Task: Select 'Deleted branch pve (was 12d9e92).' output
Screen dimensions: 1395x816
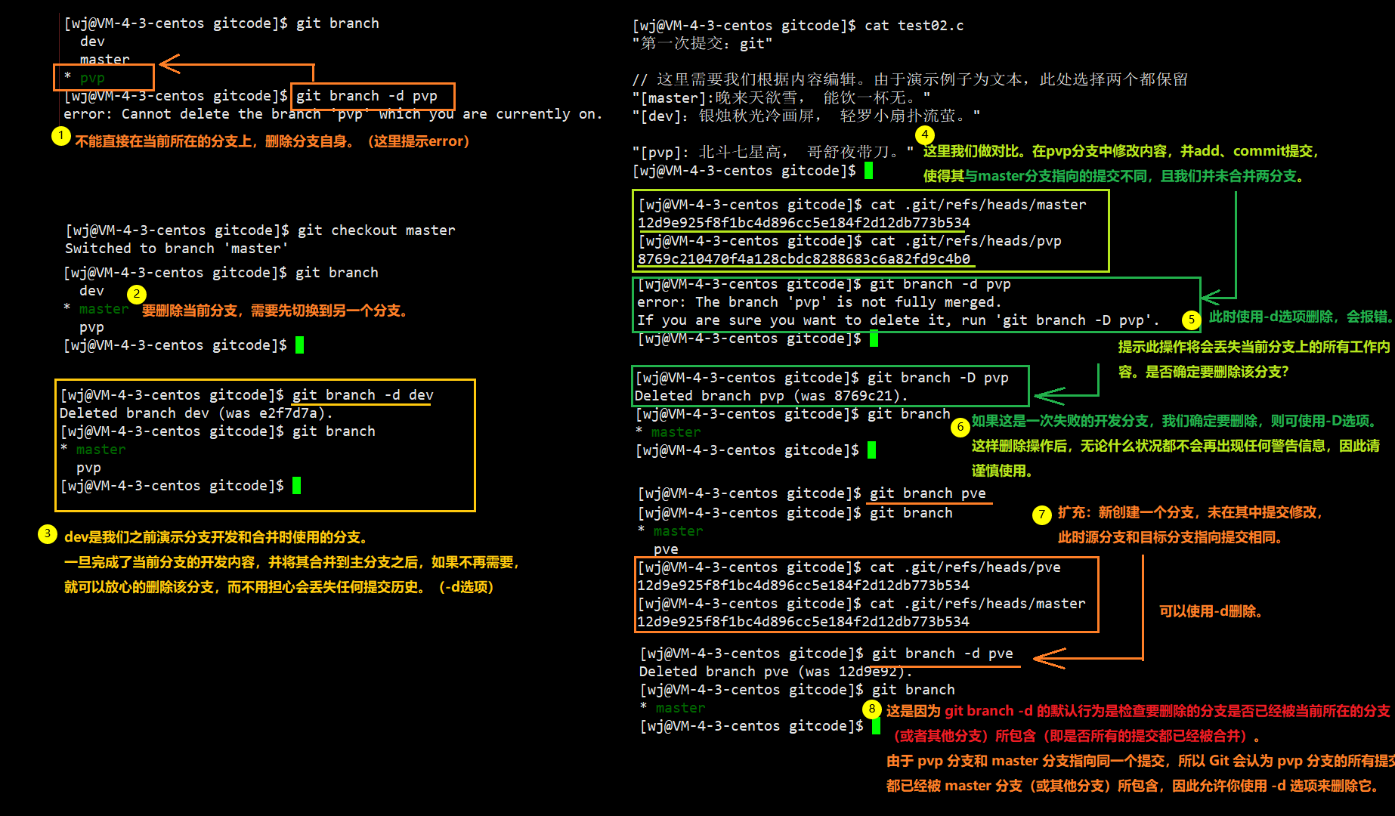Action: click(x=775, y=672)
